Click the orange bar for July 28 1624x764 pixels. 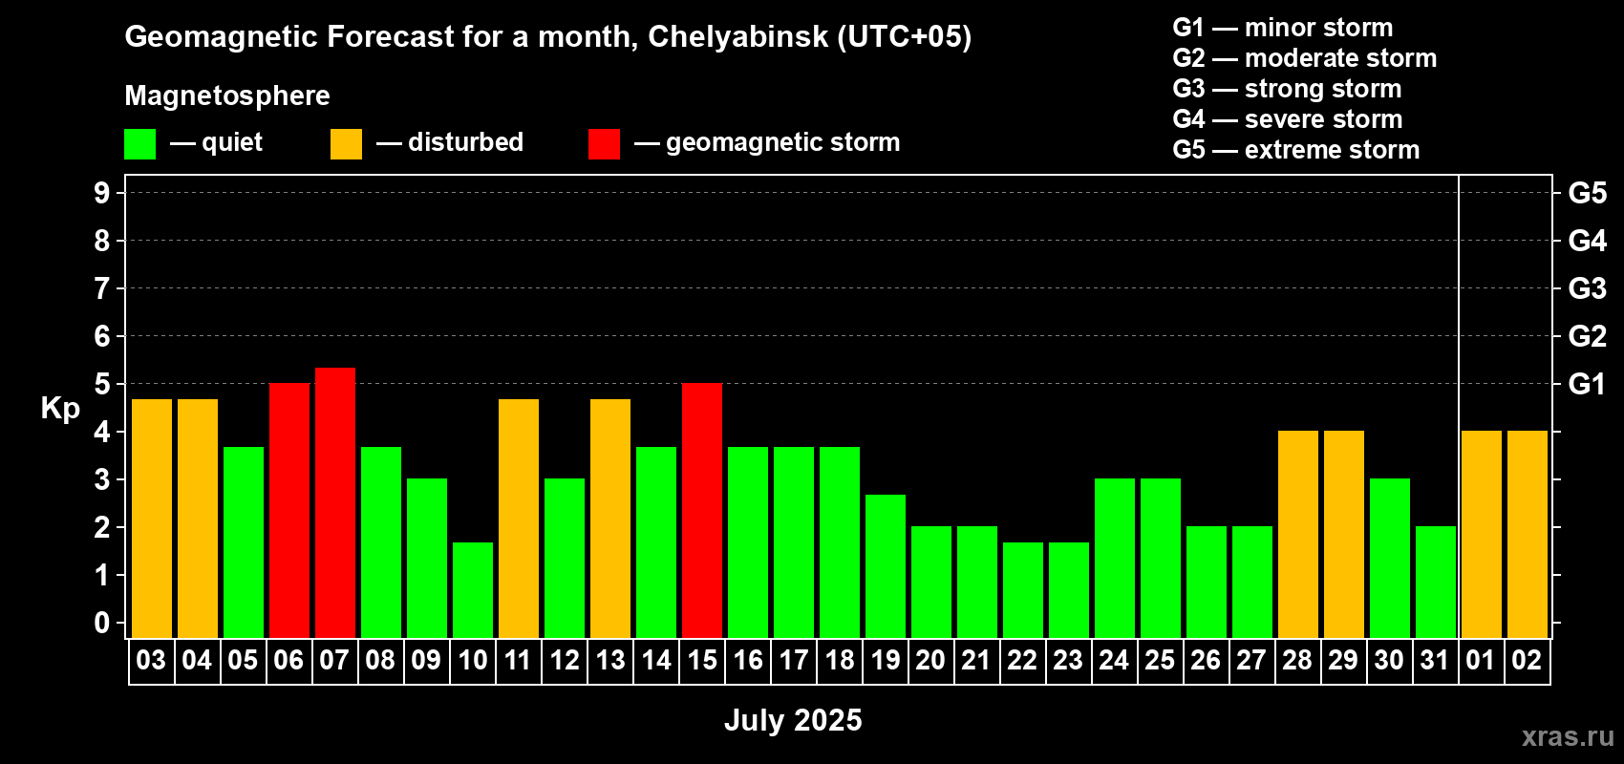(x=1298, y=534)
